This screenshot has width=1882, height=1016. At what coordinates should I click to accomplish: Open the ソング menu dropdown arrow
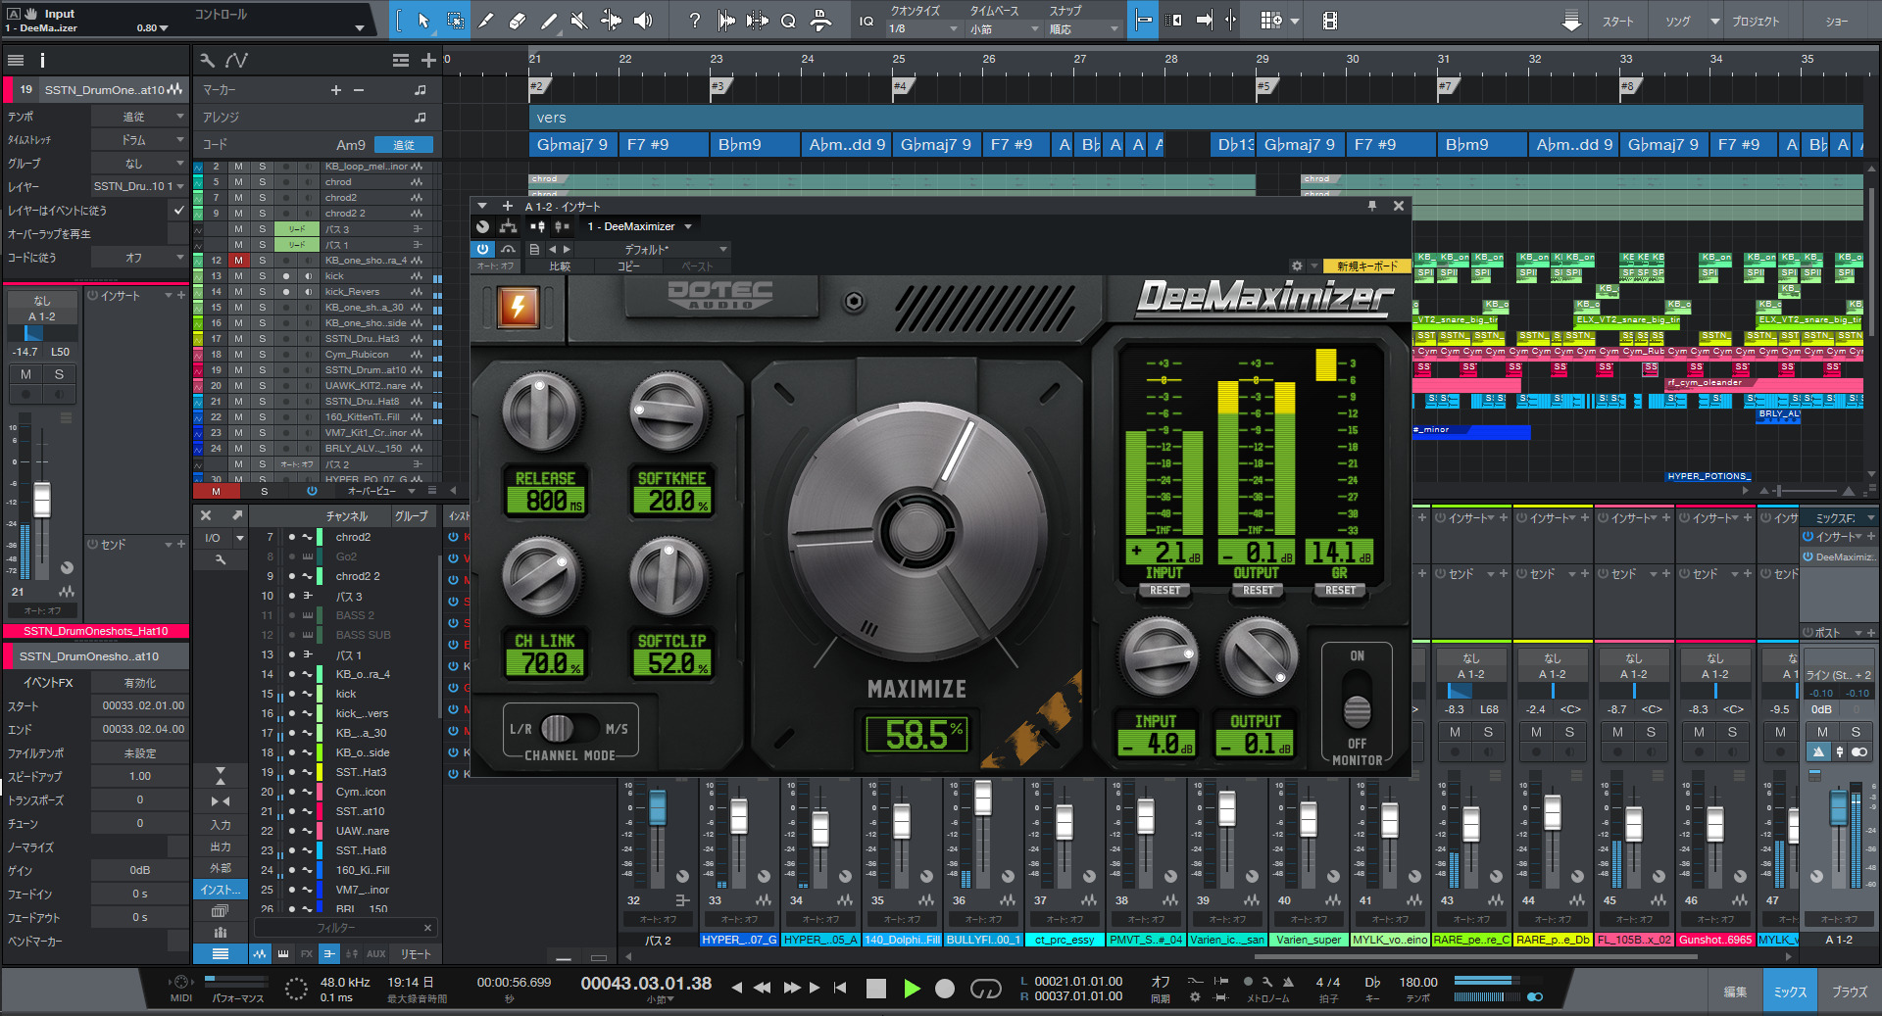click(x=1714, y=21)
